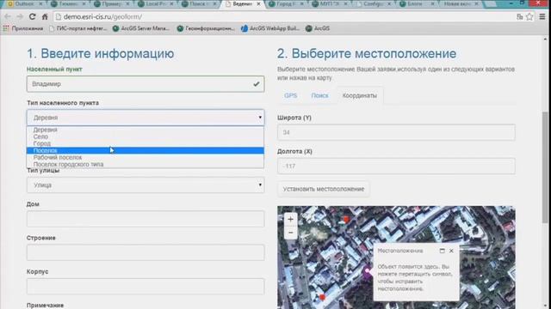Viewport: 551px width, 309px height.
Task: Open the browser home page
Action: 45,16
